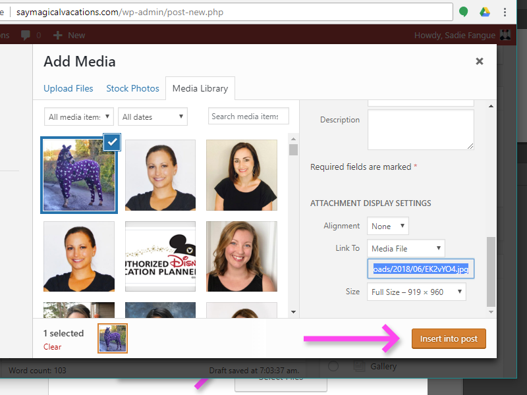The width and height of the screenshot is (527, 395).
Task: Click the media grid scroll down arrow
Action: coord(293,312)
